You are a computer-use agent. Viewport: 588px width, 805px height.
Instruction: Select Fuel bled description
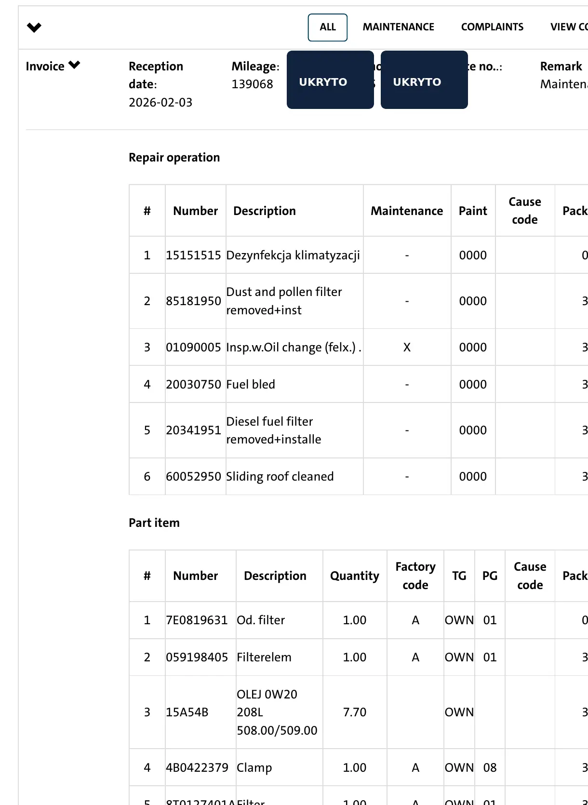251,384
